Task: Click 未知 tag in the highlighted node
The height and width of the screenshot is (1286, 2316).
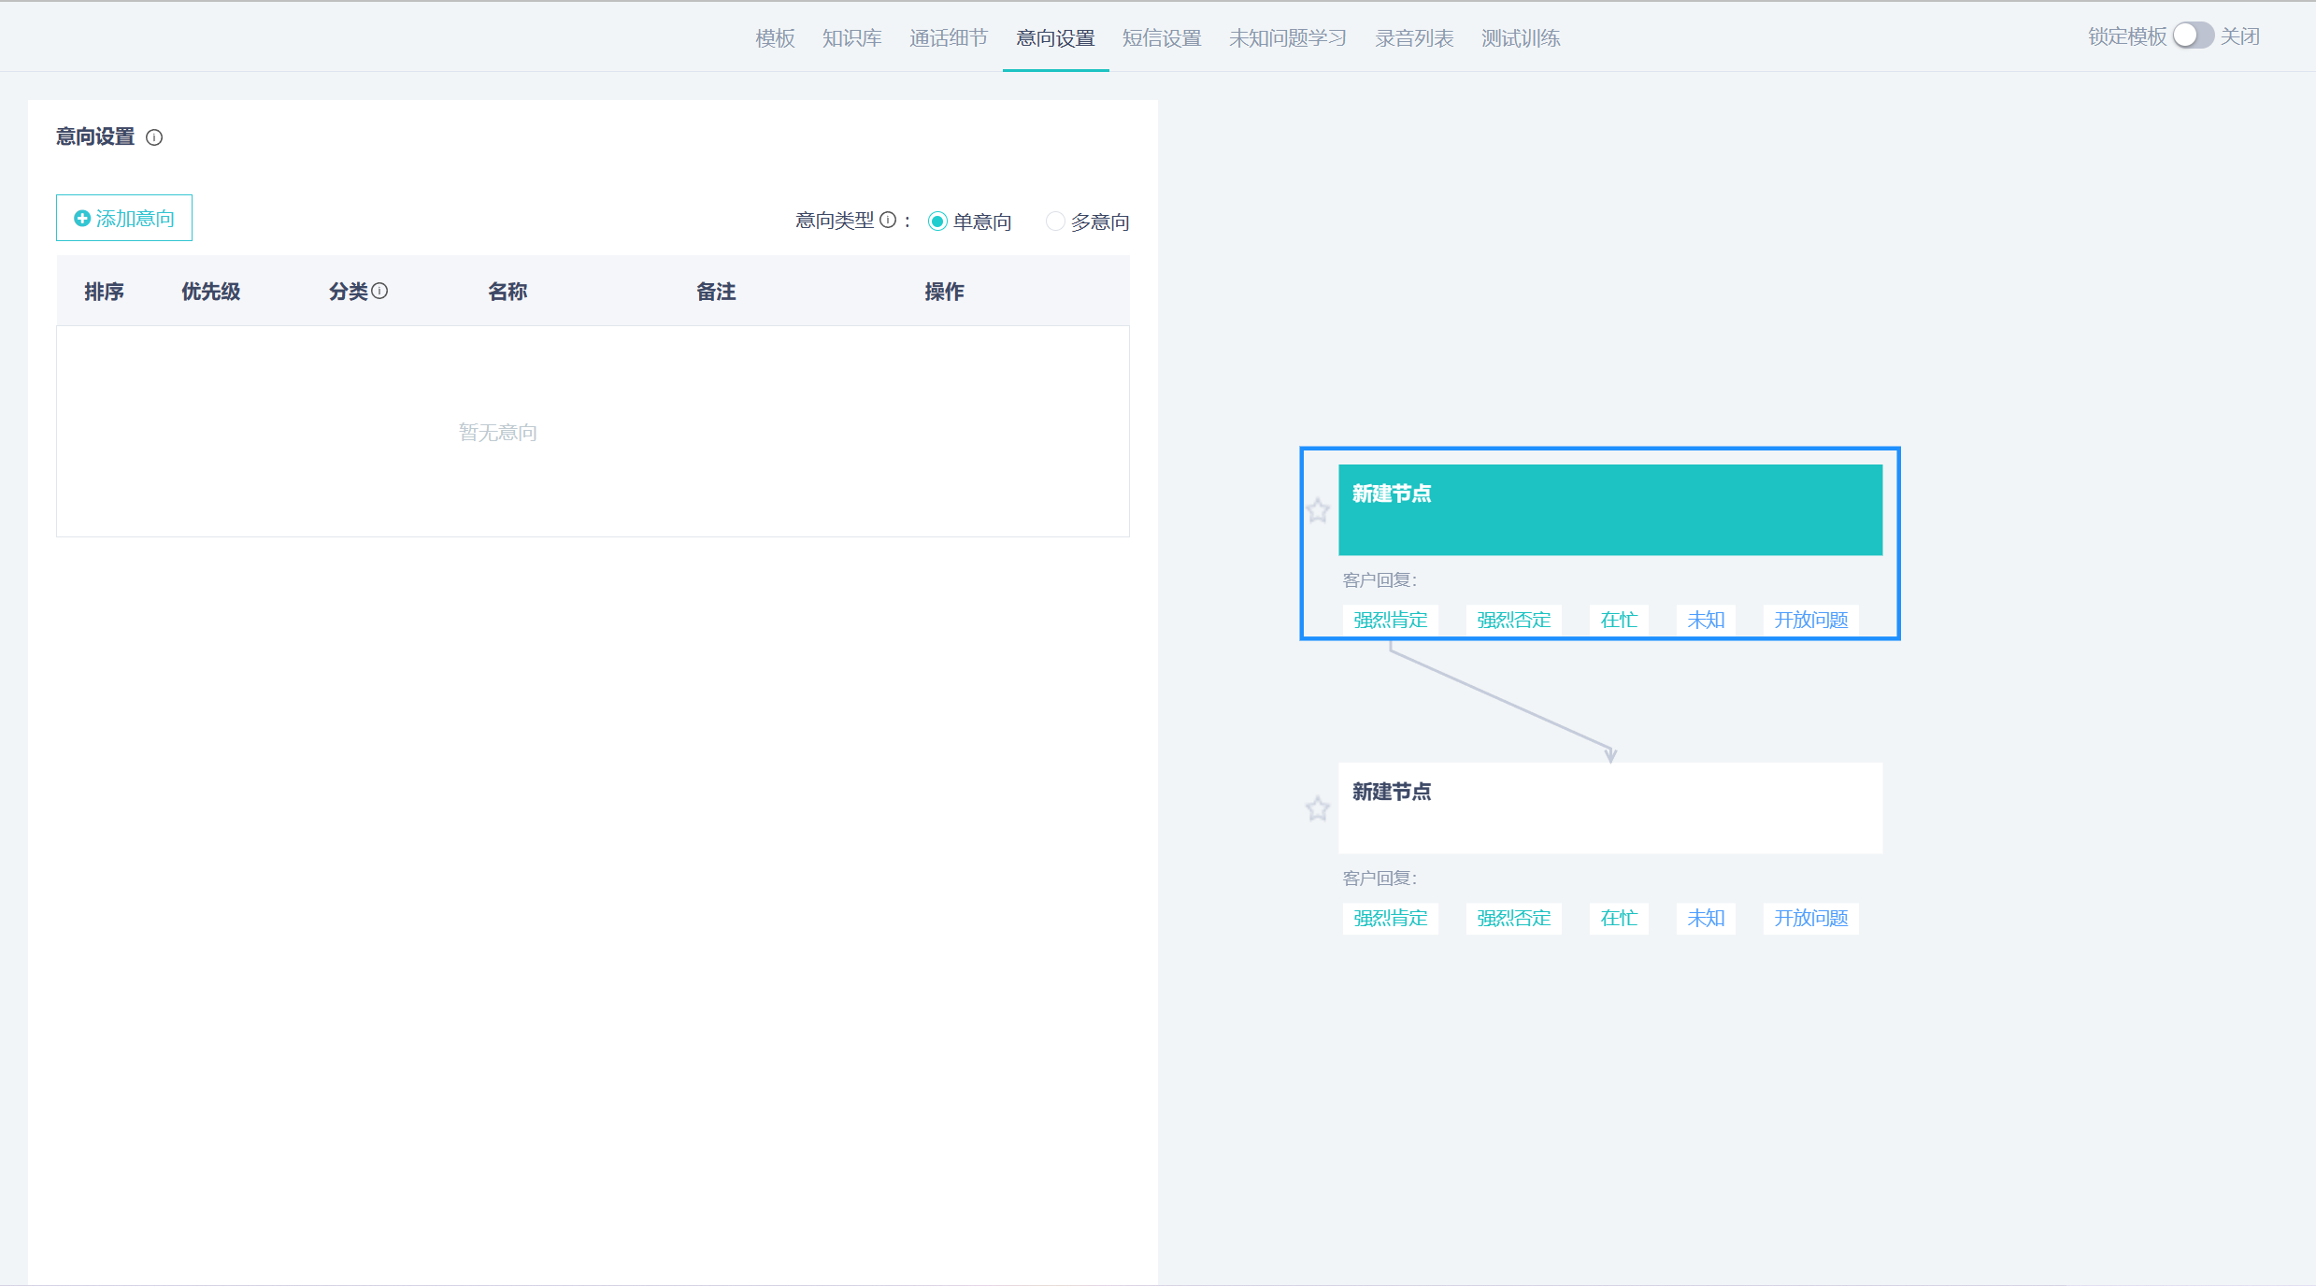Action: point(1706,620)
